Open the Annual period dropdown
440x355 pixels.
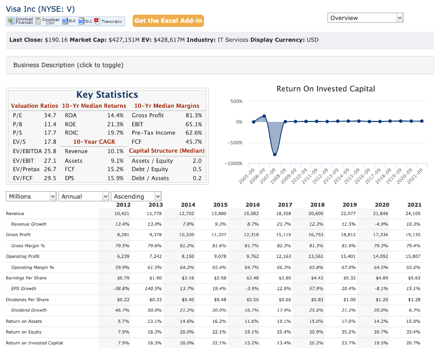[83, 197]
